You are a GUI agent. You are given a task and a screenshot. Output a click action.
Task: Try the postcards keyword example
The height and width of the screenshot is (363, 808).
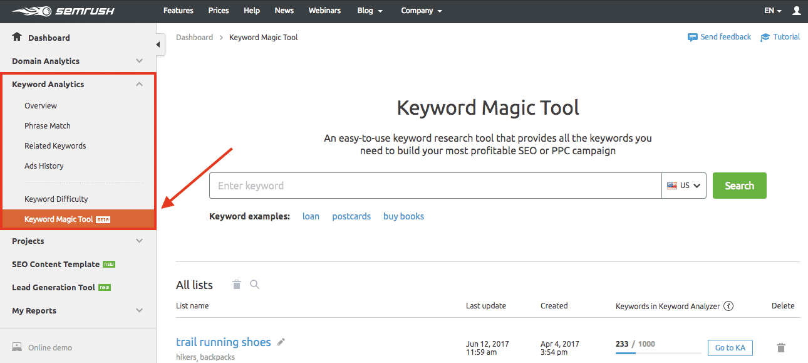click(351, 216)
